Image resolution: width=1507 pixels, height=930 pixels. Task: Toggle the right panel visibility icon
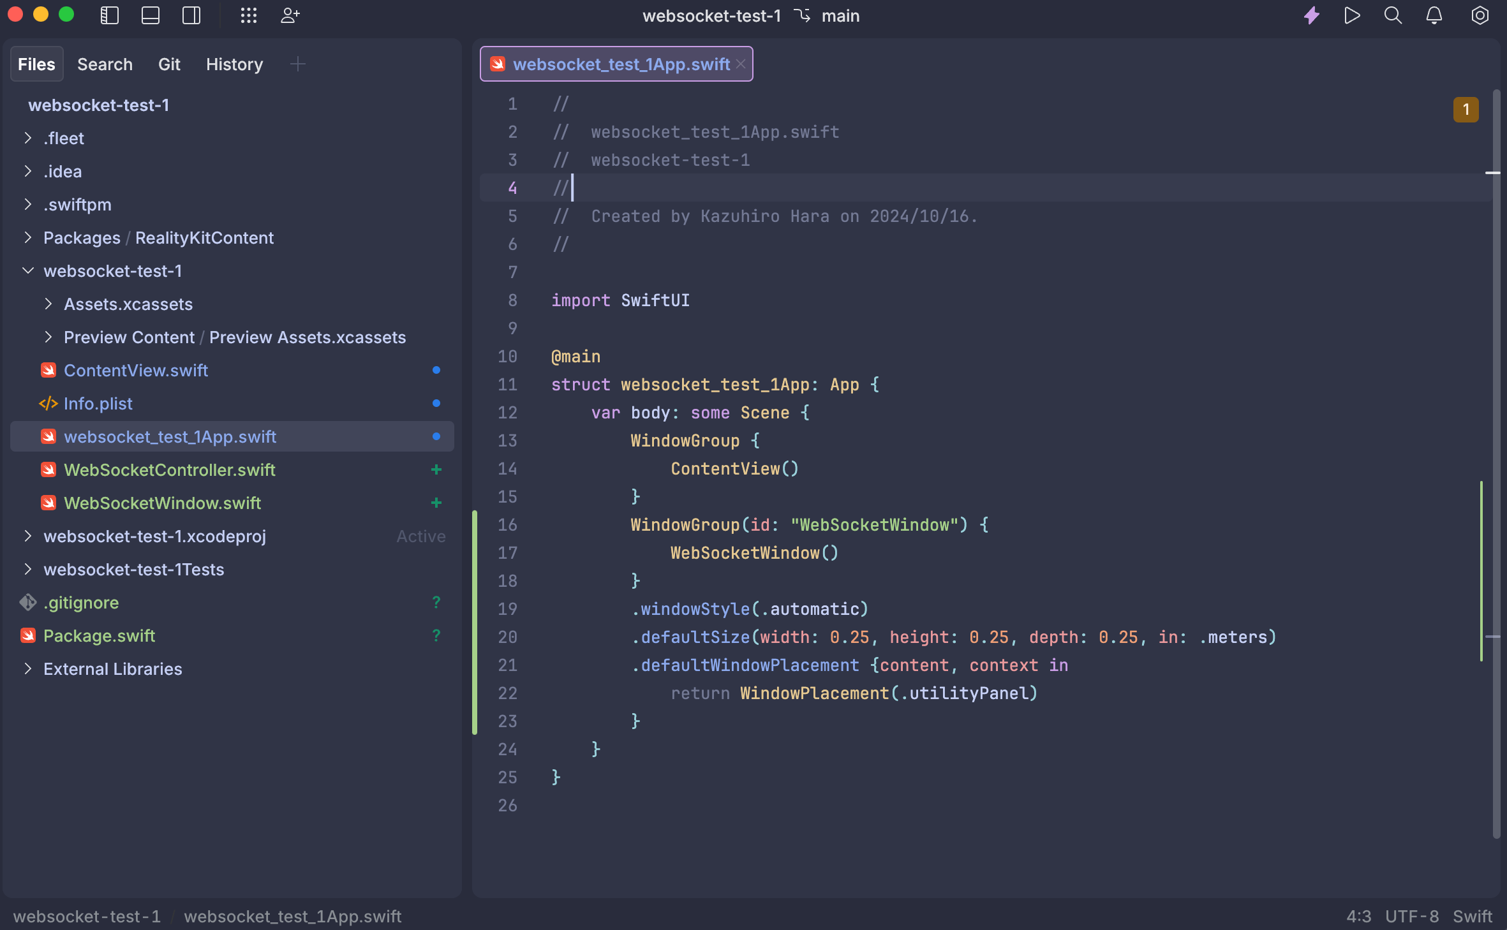point(191,16)
